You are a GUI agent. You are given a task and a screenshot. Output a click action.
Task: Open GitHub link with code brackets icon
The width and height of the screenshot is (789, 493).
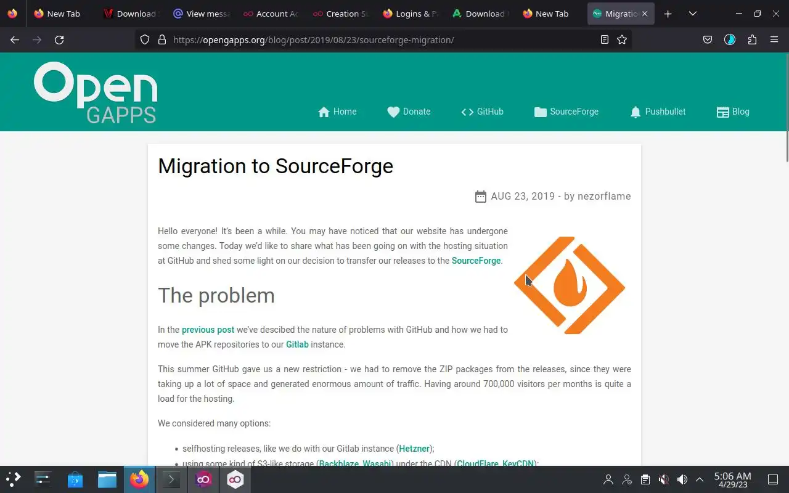click(x=482, y=112)
